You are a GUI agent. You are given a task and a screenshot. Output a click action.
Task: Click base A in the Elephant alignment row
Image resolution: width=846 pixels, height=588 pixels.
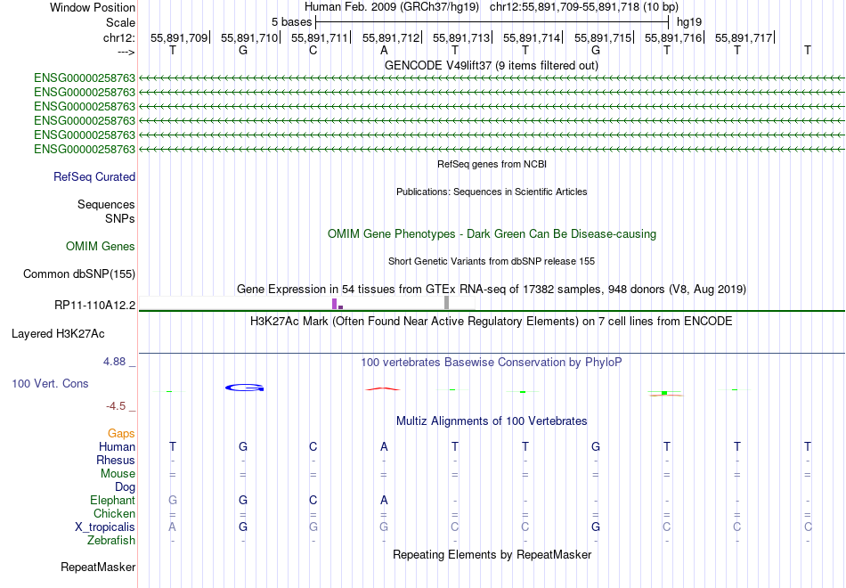384,500
